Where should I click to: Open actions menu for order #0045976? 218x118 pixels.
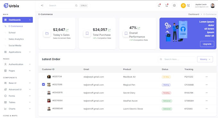pyautogui.click(x=206, y=93)
